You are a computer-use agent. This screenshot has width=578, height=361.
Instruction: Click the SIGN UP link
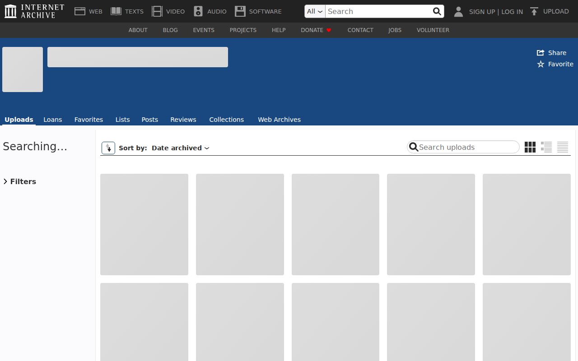point(482,12)
